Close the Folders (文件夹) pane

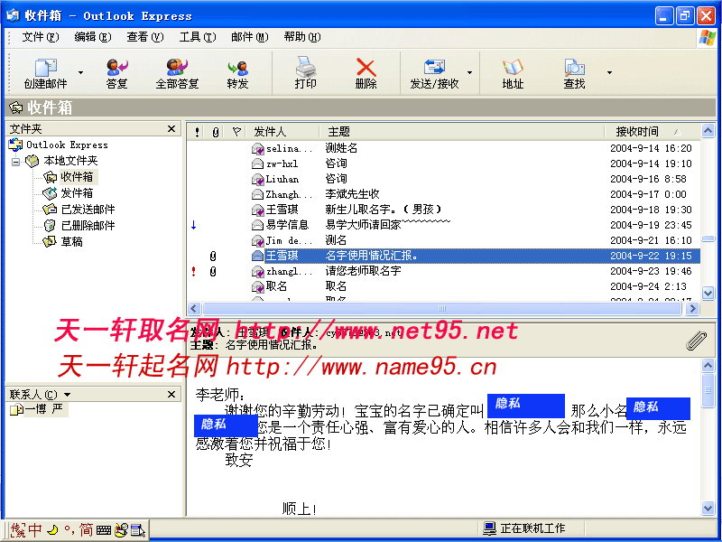(x=171, y=129)
